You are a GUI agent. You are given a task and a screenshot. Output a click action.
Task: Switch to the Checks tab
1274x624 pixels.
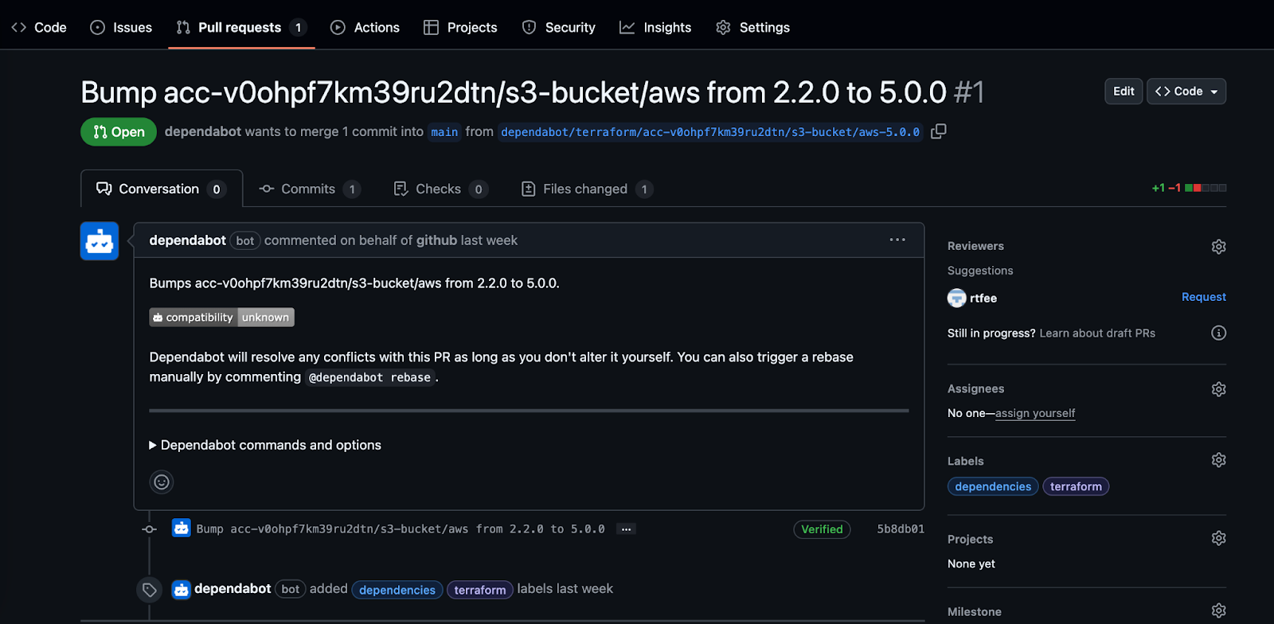point(440,189)
